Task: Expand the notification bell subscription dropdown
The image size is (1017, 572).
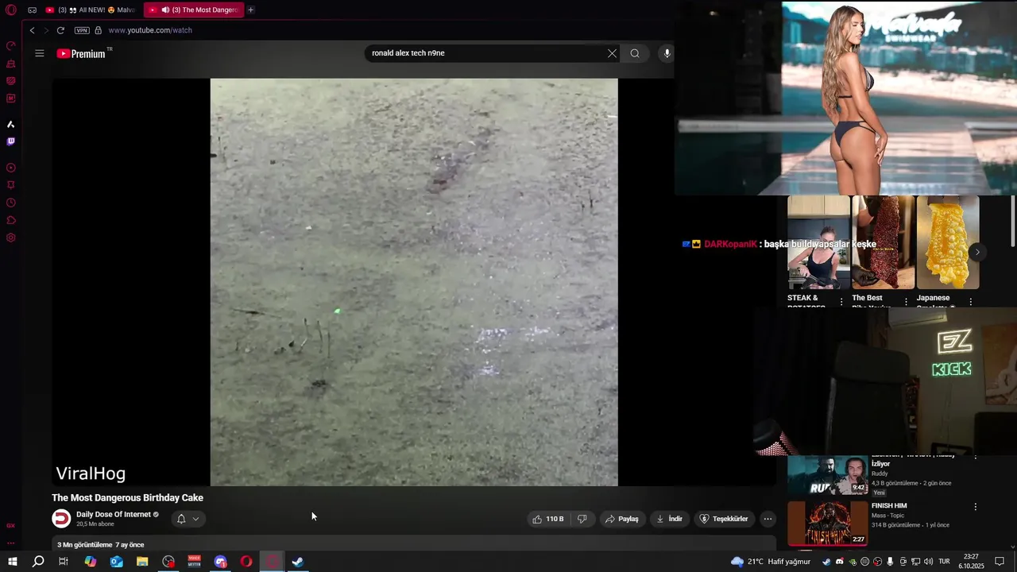Action: [x=188, y=519]
